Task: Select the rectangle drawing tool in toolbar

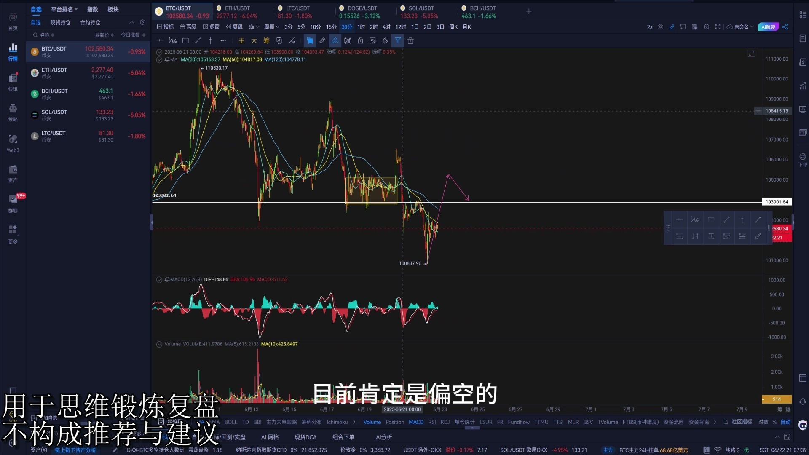Action: 185,41
